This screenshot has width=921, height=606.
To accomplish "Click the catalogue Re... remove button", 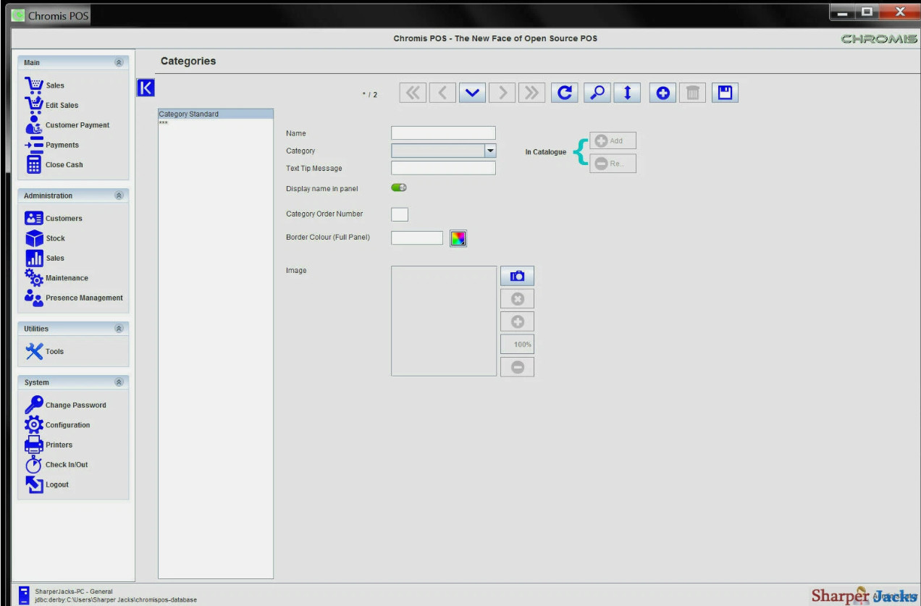I will 613,164.
